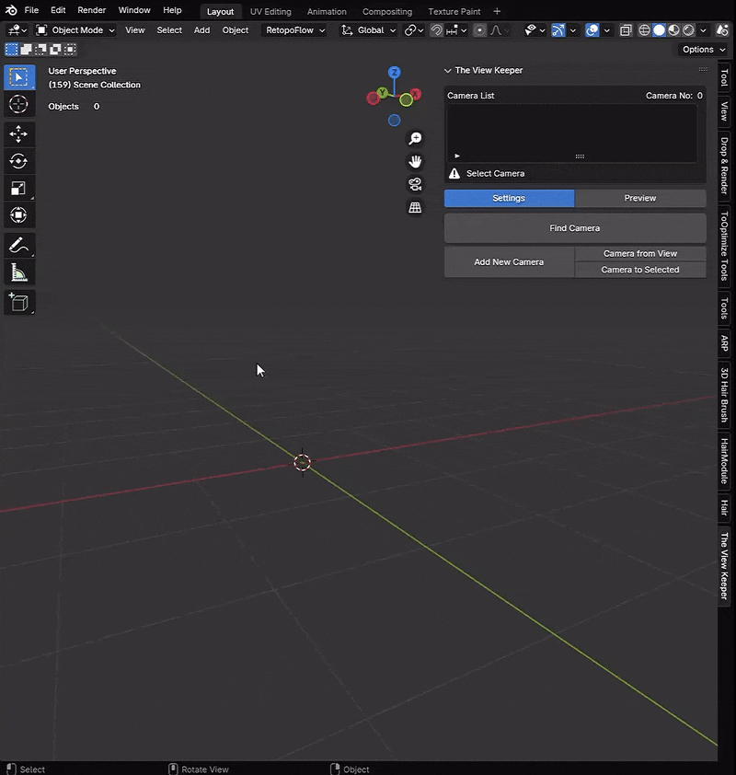Open the header Add menu

(x=201, y=30)
